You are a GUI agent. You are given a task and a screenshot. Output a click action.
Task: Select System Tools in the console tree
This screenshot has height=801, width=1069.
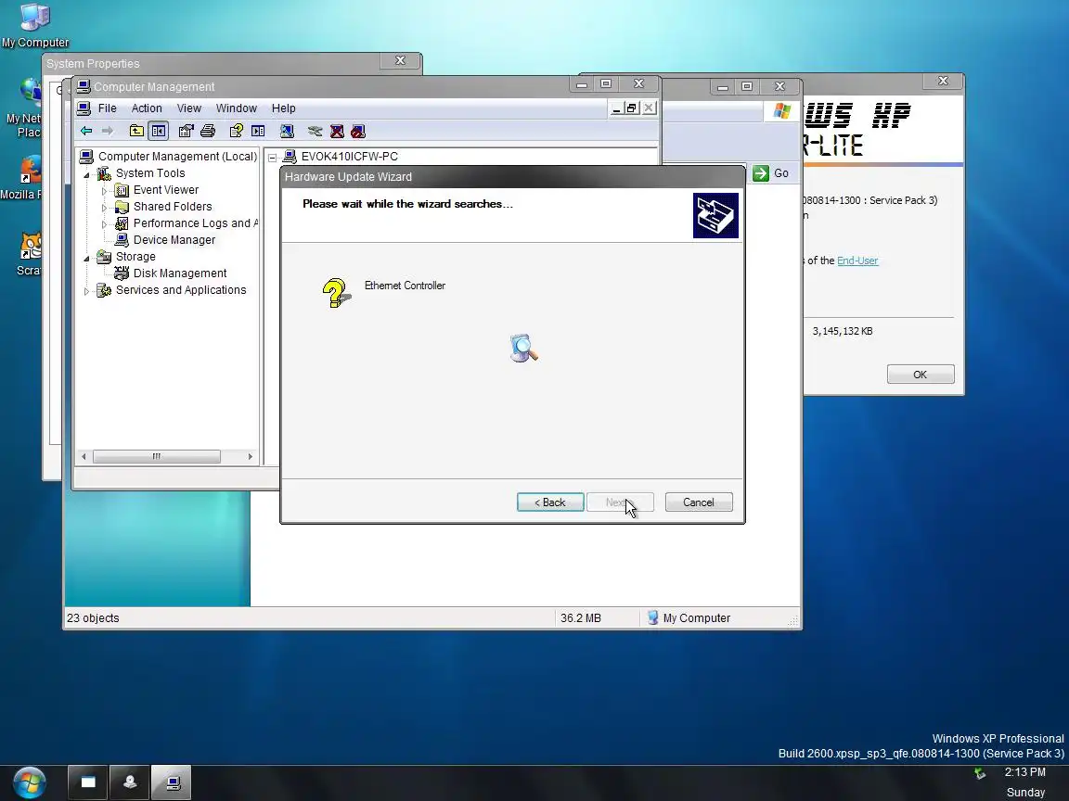[150, 173]
